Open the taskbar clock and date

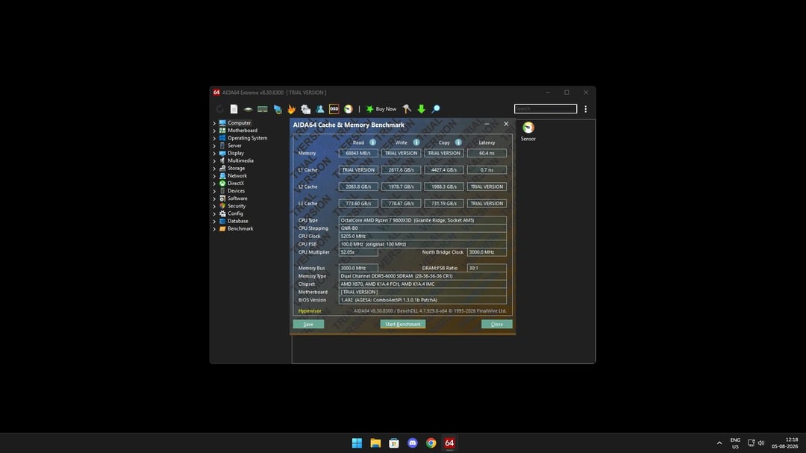tap(784, 443)
